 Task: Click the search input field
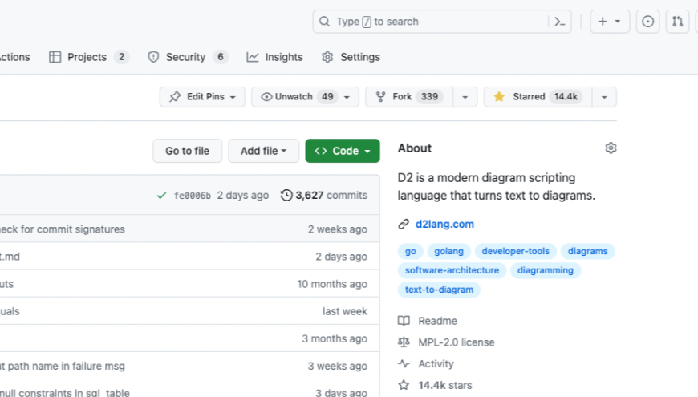[x=433, y=22]
